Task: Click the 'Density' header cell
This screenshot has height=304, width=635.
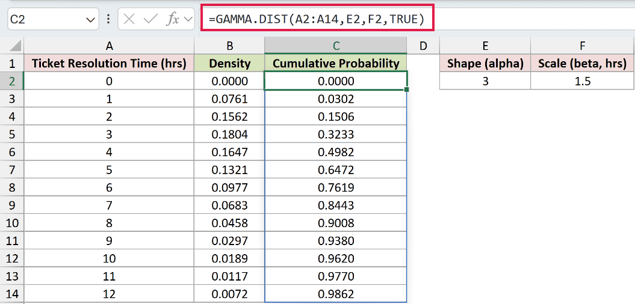Action: (229, 63)
